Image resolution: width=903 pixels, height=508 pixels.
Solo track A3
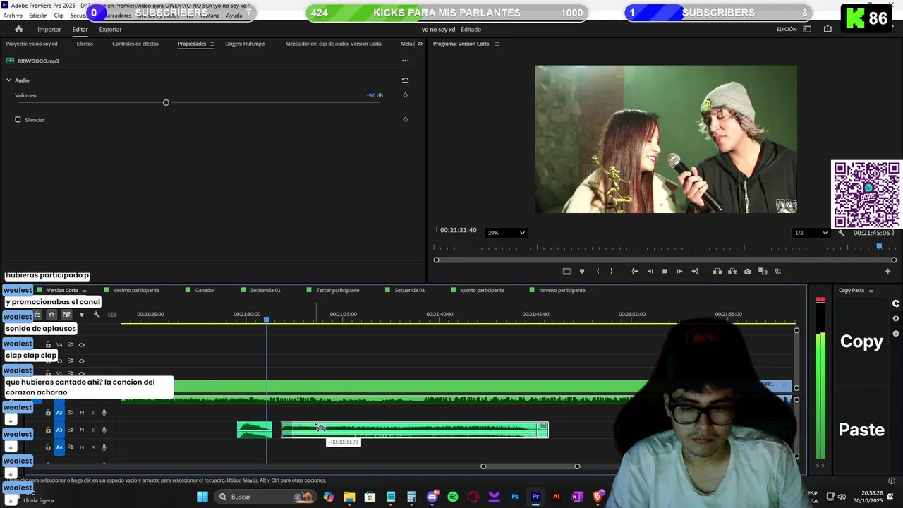click(92, 430)
